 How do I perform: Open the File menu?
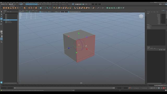3,2
